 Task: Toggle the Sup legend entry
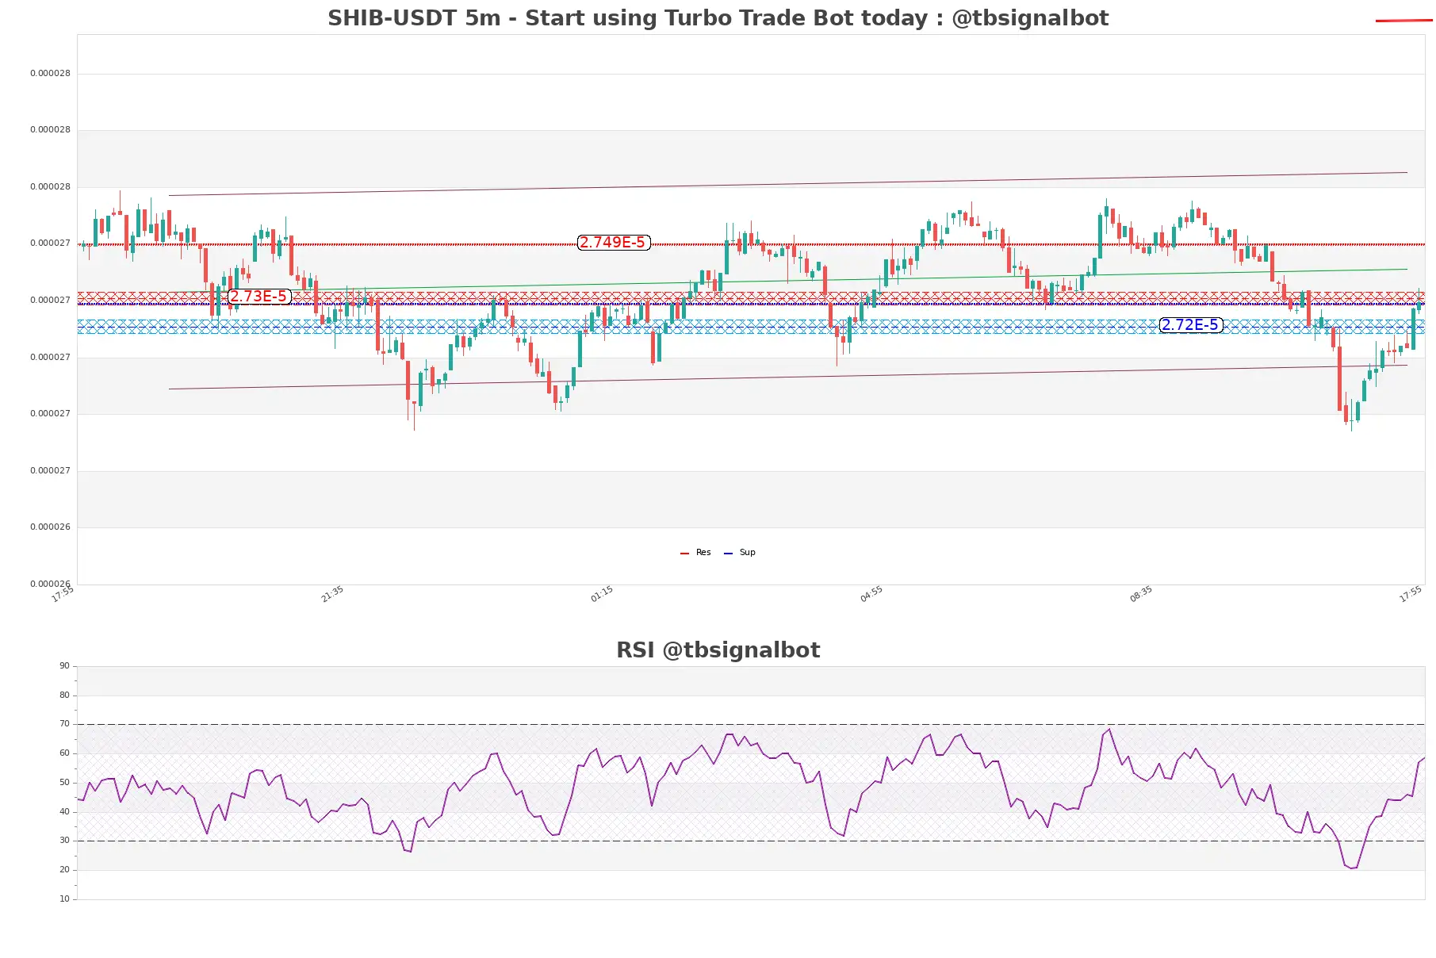point(740,553)
